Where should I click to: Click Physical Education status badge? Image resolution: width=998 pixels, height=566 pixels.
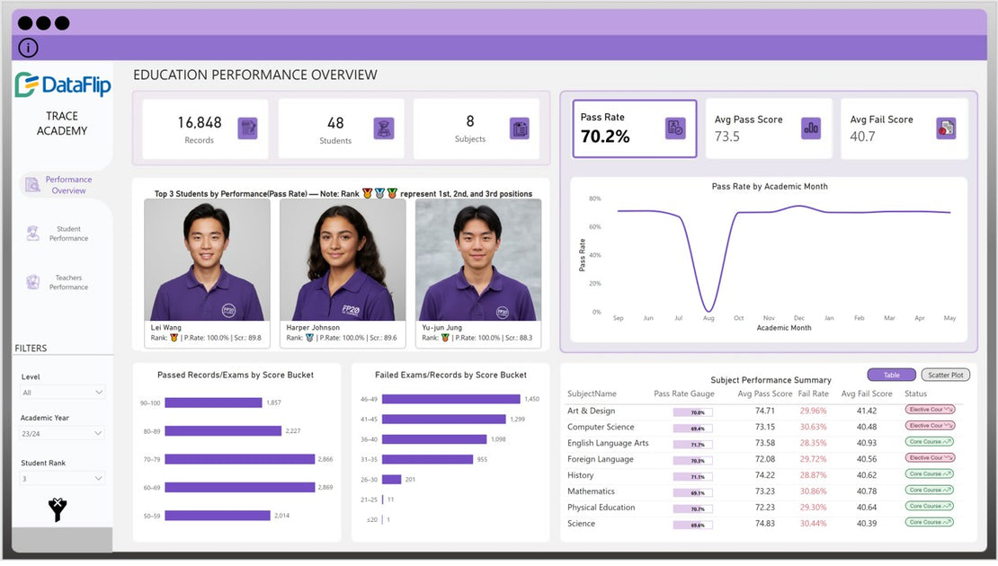tap(930, 506)
